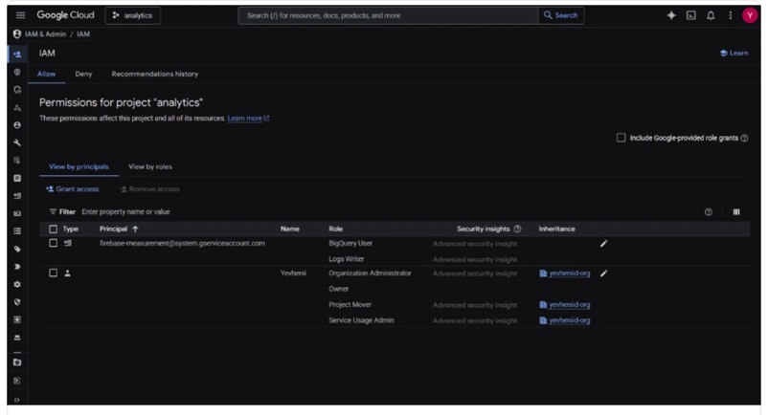Click the Filter property name input
768x415 pixels.
125,211
